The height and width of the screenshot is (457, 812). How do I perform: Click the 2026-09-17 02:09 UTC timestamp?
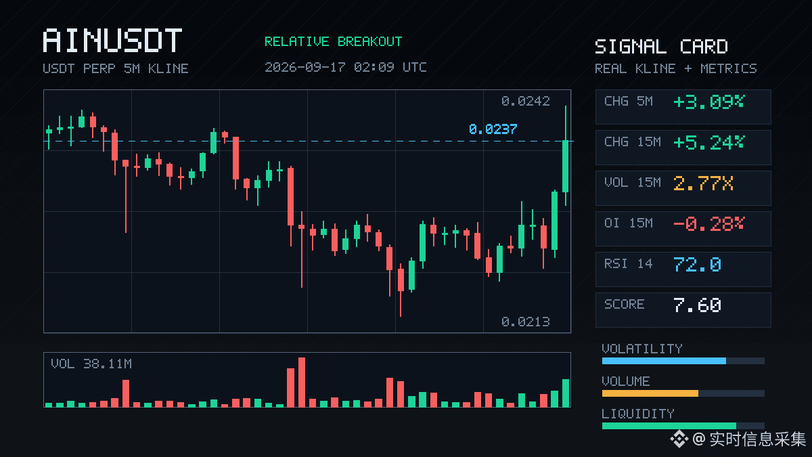click(x=345, y=68)
